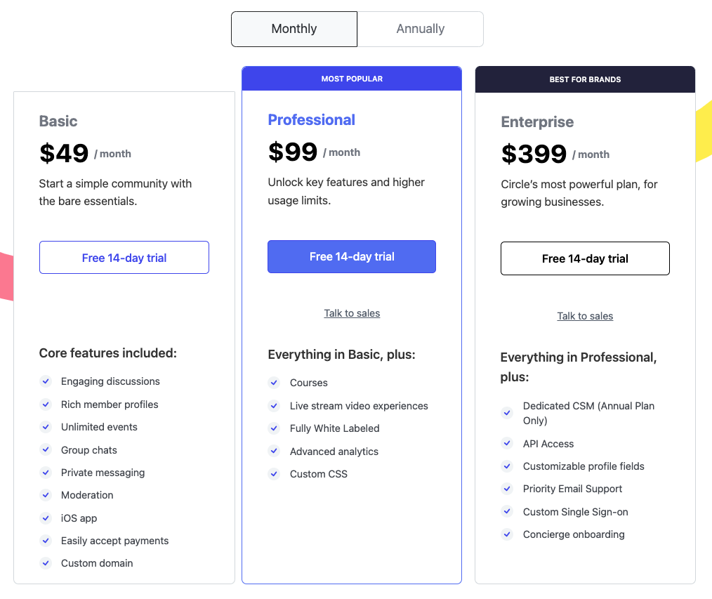Viewport: 712px width, 599px height.
Task: Click checkmark icon beside Courses
Action: pos(274,383)
